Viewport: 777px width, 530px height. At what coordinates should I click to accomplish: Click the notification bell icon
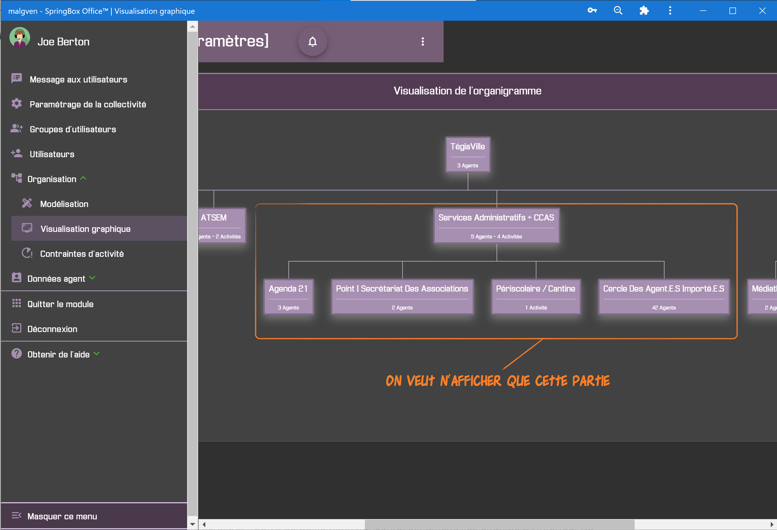pyautogui.click(x=312, y=42)
